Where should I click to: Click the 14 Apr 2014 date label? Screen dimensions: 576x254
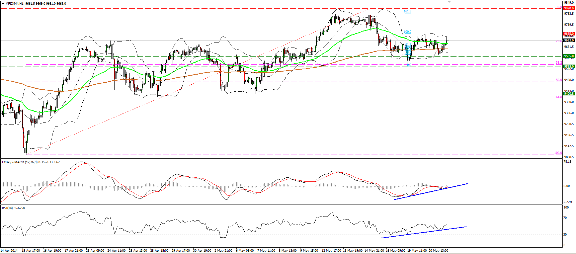coord(9,250)
